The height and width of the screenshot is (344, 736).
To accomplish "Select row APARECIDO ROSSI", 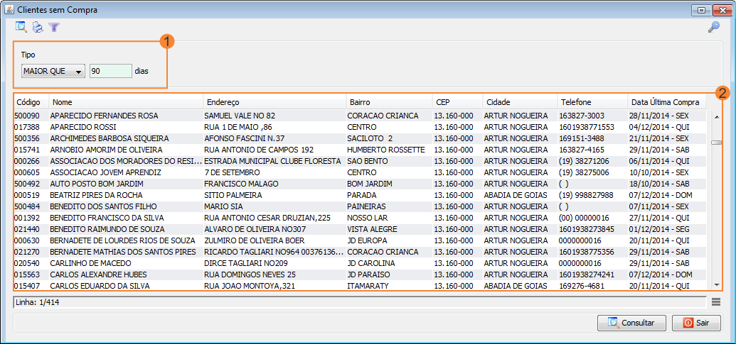I will click(x=360, y=127).
